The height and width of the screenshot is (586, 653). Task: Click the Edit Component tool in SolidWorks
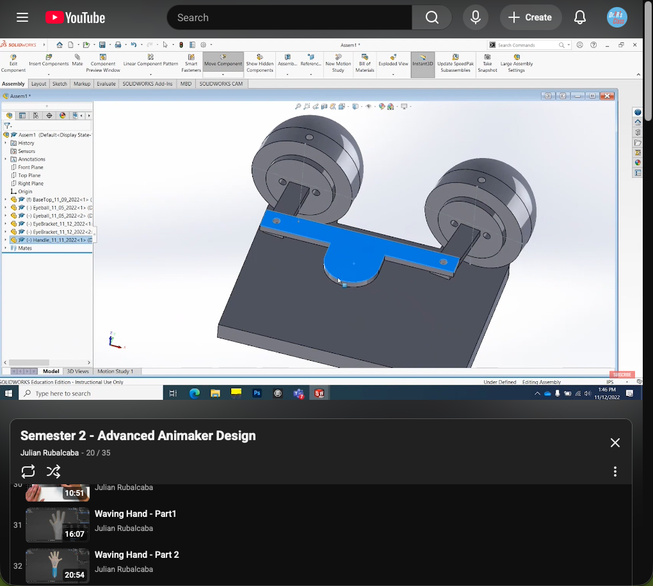click(13, 63)
